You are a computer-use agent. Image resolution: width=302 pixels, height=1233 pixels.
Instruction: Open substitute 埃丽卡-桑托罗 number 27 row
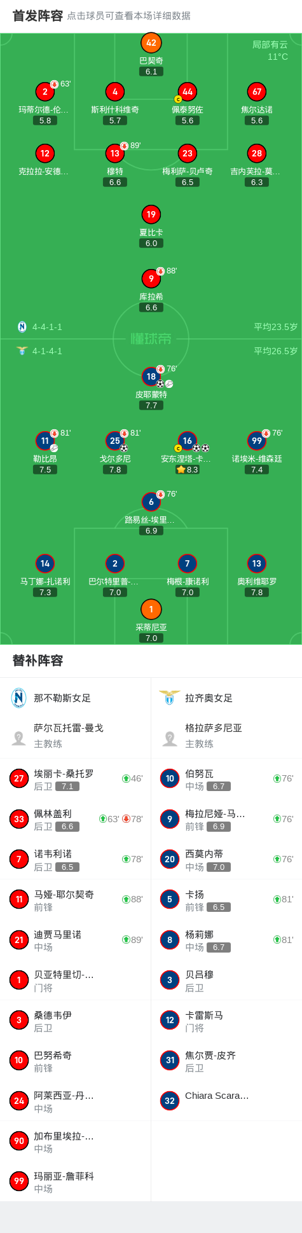76,779
